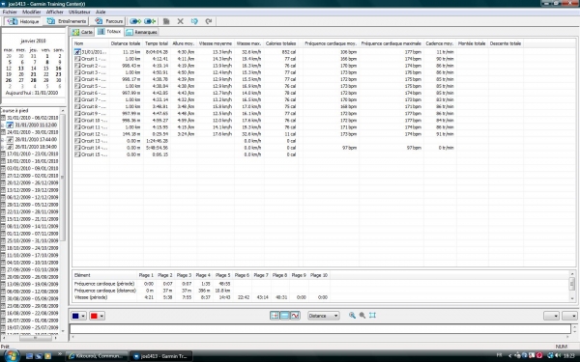Switch to the Carte tab
Viewport: 580px width, 362px height.
[x=82, y=32]
